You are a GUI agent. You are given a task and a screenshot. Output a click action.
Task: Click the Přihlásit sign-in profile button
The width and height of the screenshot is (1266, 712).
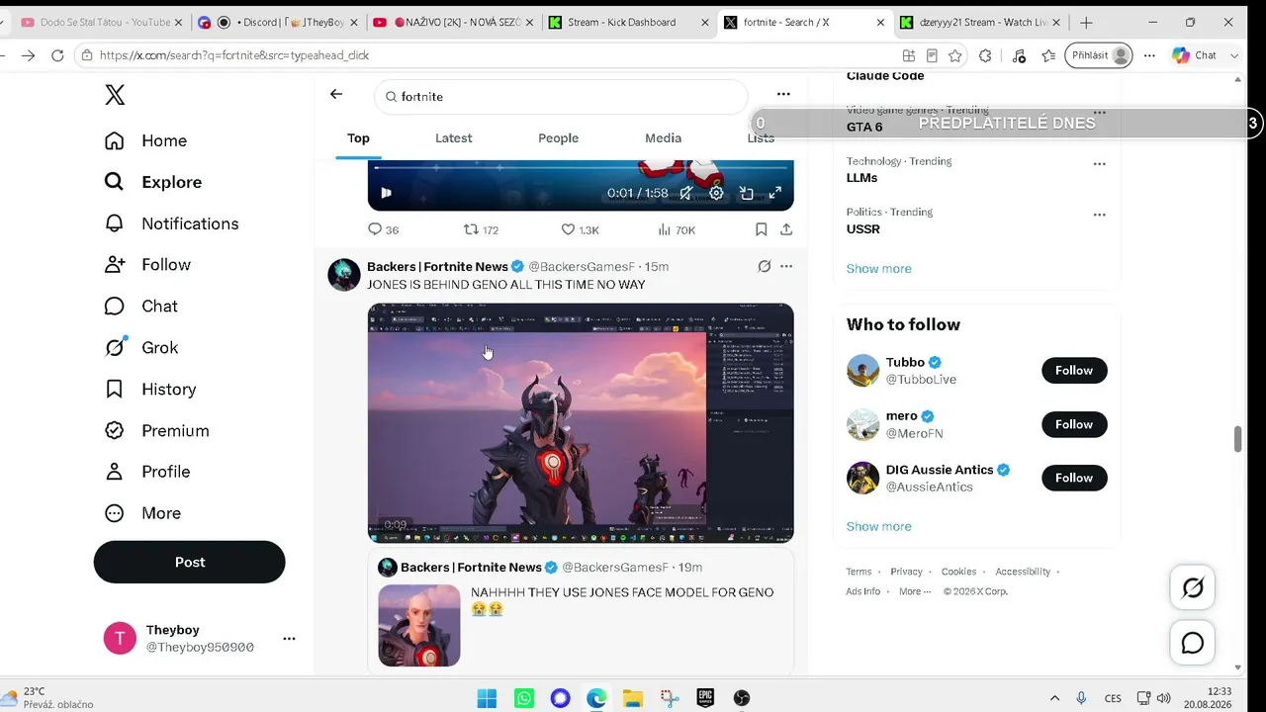pyautogui.click(x=1100, y=55)
